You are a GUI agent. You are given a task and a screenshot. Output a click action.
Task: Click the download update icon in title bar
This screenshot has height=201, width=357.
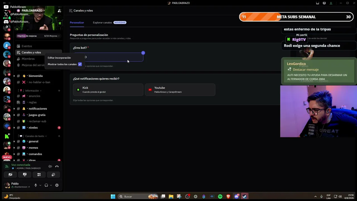click(x=331, y=3)
